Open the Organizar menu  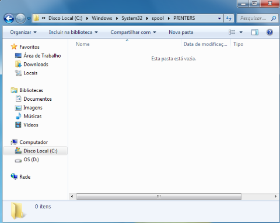click(23, 32)
